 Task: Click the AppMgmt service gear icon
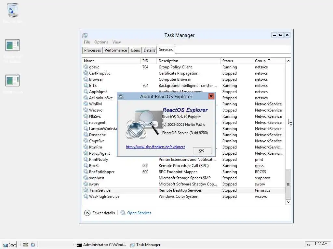click(x=86, y=91)
